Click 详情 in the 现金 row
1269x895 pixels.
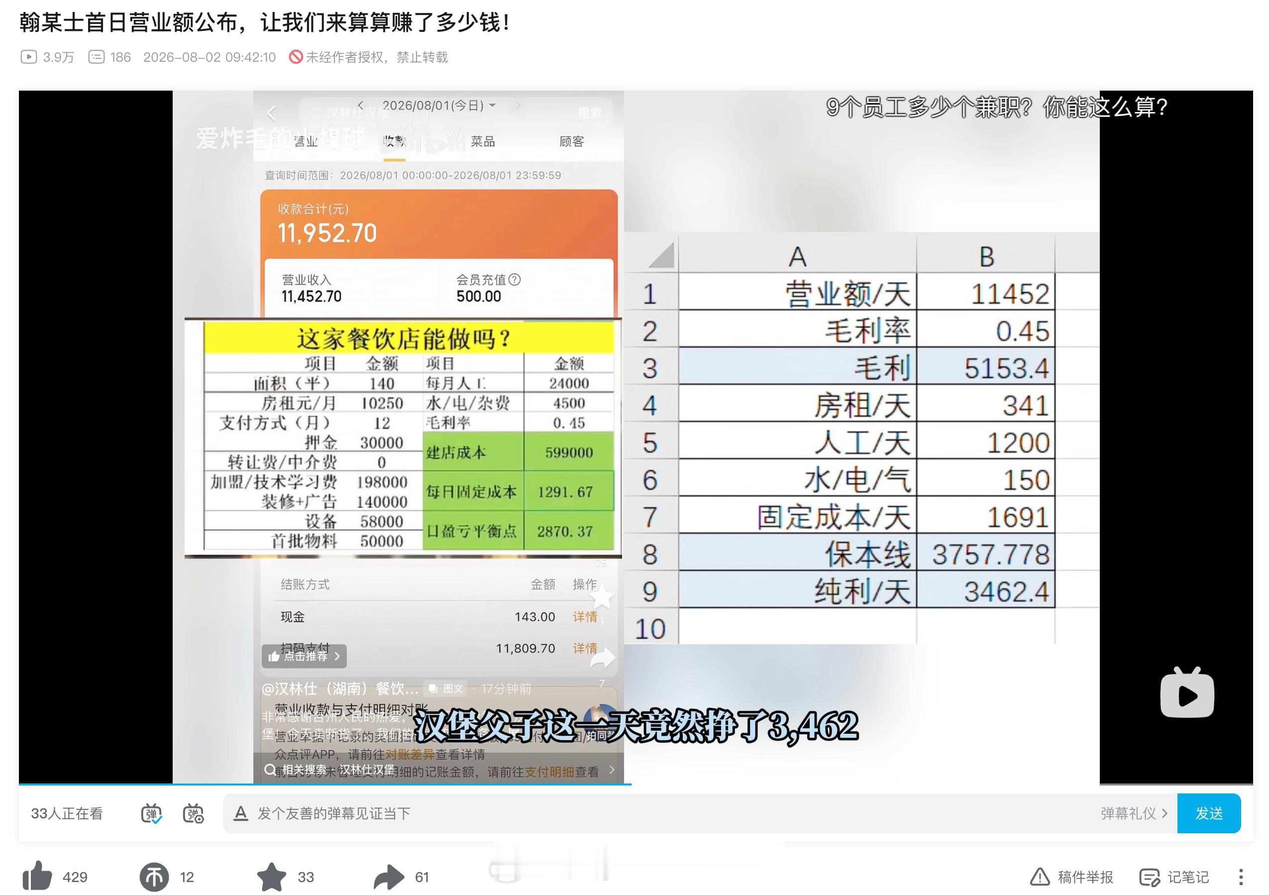[x=585, y=616]
